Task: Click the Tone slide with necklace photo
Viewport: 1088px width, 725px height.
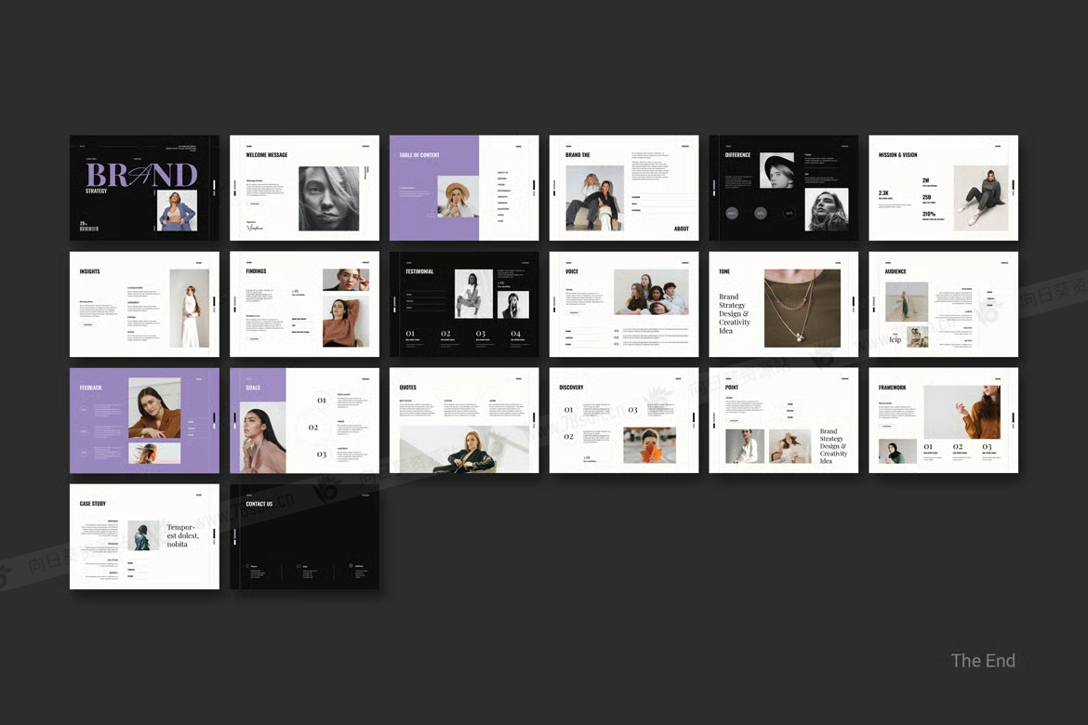Action: (783, 304)
